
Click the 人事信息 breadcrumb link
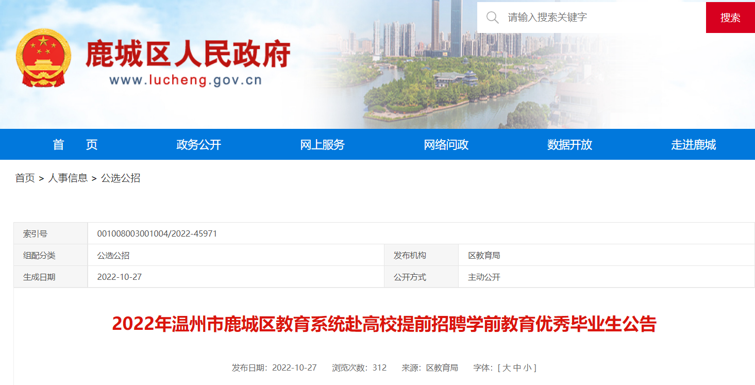(x=68, y=178)
